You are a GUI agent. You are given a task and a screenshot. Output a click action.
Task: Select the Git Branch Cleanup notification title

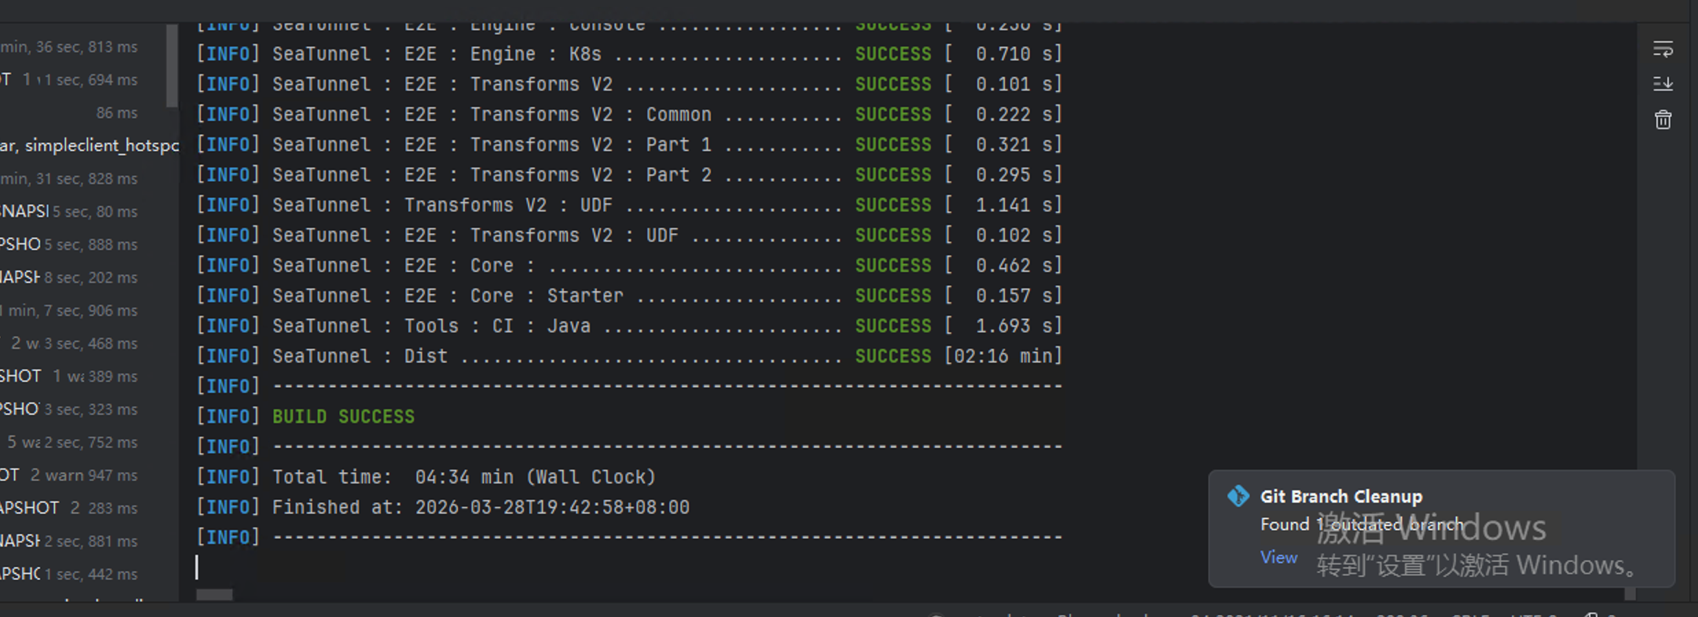pos(1341,496)
